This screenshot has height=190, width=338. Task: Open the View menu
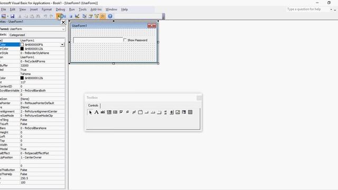[22, 9]
